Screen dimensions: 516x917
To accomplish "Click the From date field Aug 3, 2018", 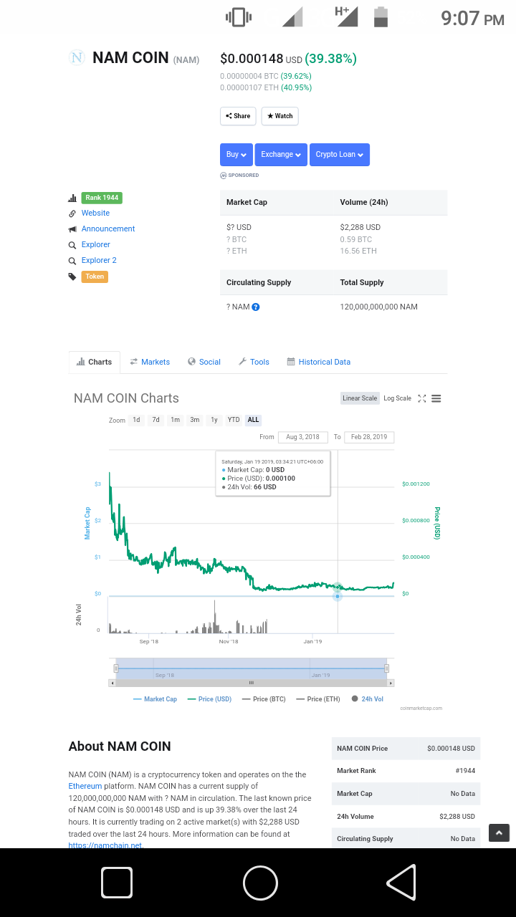I will (x=302, y=437).
